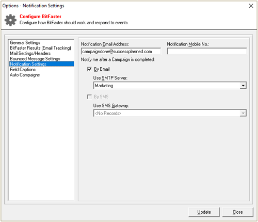Screen dimensions: 258x222
Task: Click the Close button at the bottom
Action: [238, 212]
